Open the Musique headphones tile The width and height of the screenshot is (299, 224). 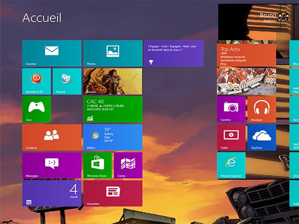coord(262,110)
